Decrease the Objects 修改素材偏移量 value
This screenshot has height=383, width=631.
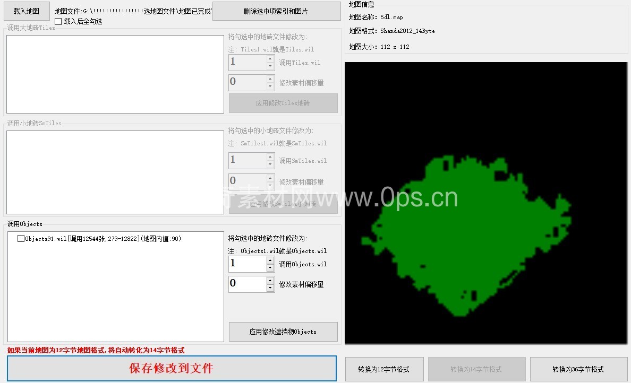point(270,288)
